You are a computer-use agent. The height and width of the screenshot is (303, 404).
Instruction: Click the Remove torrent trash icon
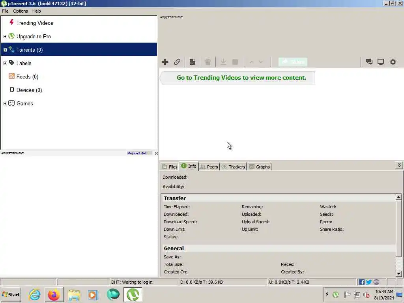208,62
